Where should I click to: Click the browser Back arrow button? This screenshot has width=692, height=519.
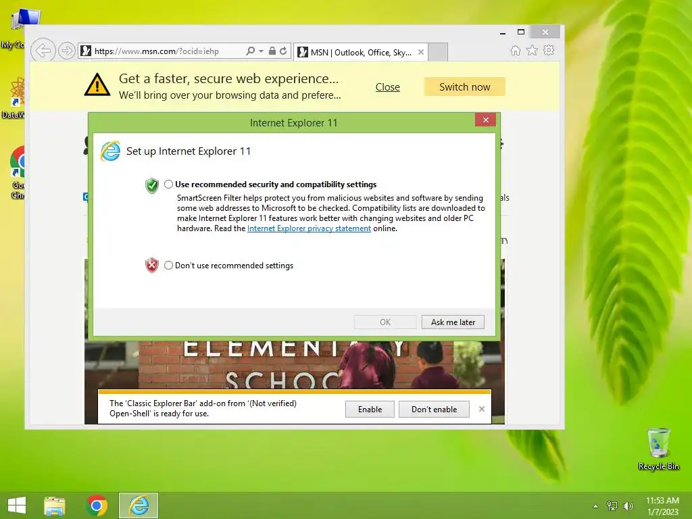(43, 51)
